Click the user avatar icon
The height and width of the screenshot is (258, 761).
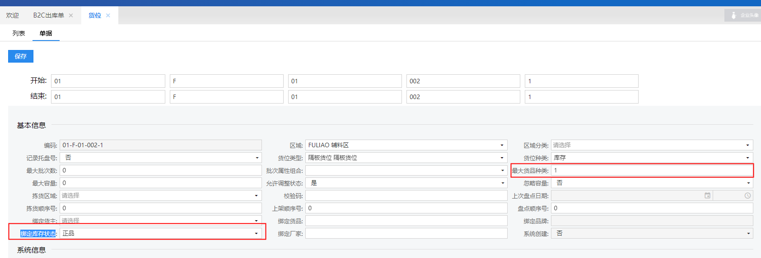(733, 15)
